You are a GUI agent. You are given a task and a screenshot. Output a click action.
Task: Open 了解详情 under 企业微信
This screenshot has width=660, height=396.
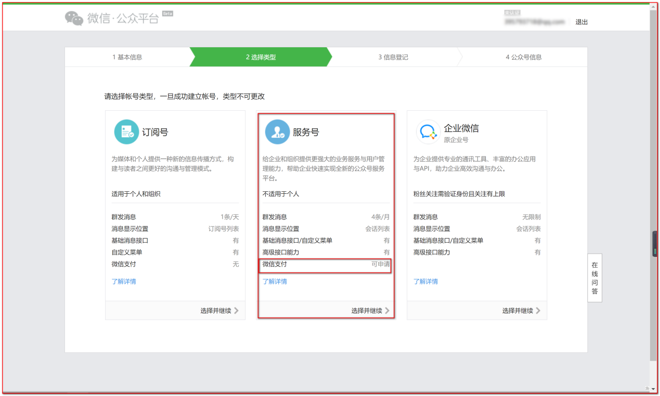click(x=425, y=282)
